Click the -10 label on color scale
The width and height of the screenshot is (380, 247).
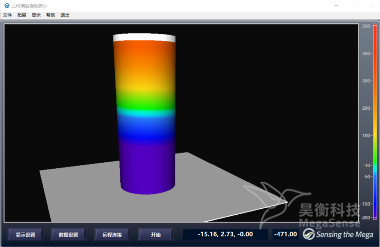point(367,165)
